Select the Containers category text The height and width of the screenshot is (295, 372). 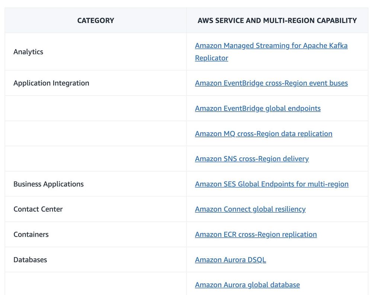[x=31, y=234]
